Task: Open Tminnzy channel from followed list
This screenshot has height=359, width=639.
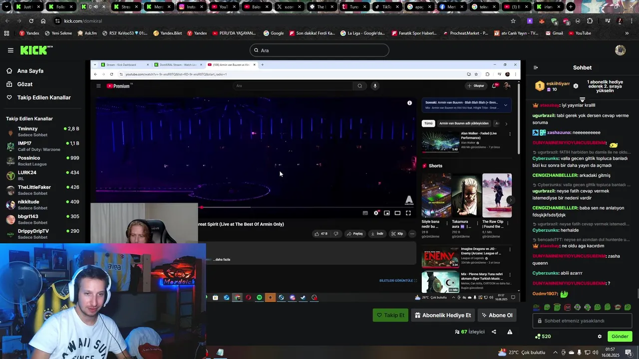Action: tap(42, 132)
